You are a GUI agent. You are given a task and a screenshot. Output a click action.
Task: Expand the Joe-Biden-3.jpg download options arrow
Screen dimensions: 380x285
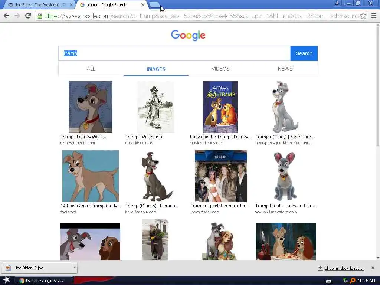point(75,268)
